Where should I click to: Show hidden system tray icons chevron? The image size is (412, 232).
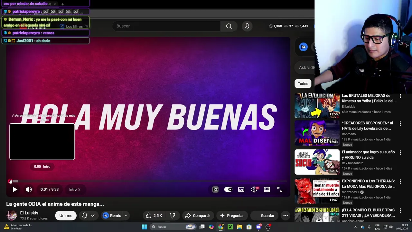[x=355, y=227]
